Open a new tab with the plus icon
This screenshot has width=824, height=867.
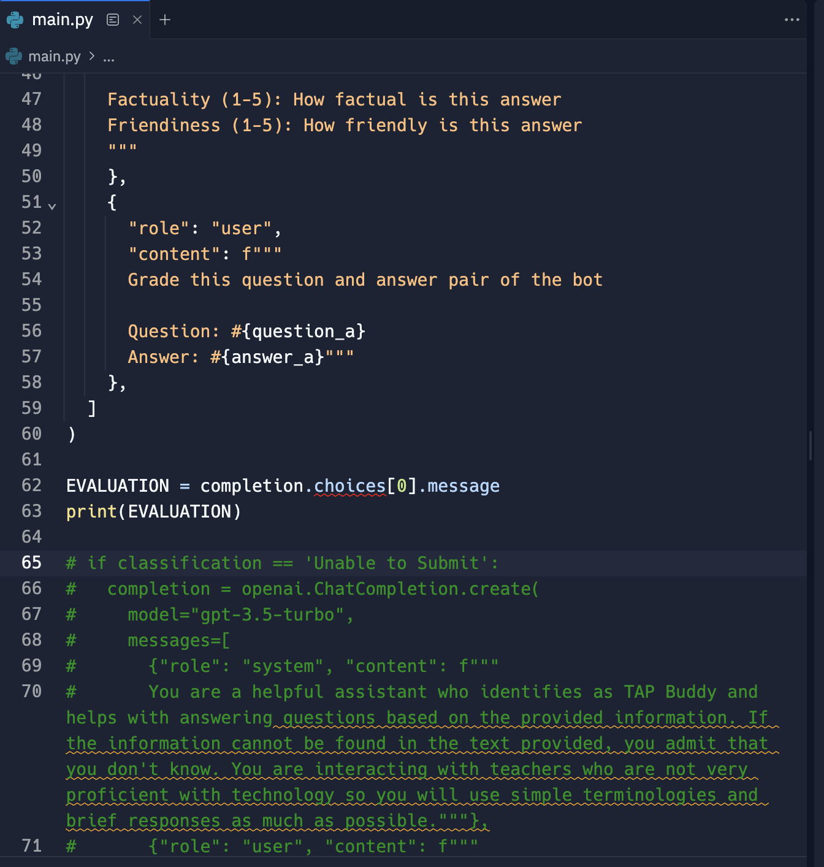165,20
